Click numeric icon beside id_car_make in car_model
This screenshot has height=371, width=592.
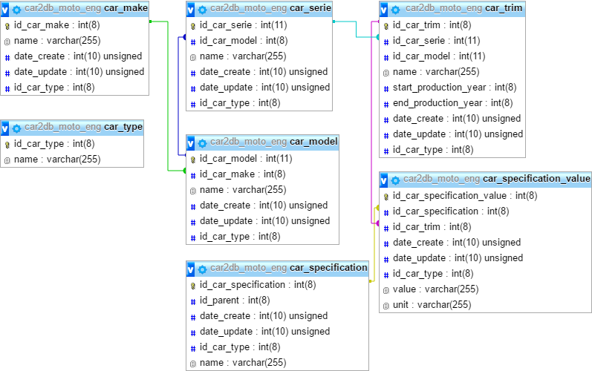coord(193,175)
